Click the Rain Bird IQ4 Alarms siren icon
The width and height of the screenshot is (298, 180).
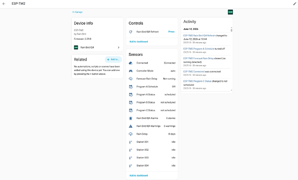click(x=130, y=118)
